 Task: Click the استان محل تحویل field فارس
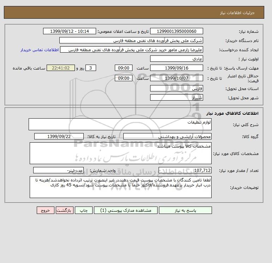tap(176, 88)
